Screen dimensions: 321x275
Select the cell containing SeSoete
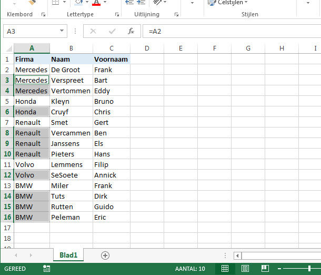point(71,175)
